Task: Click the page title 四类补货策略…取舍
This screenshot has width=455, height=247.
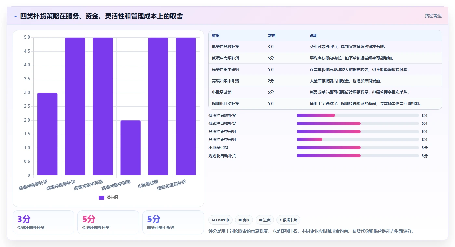Action: 101,16
